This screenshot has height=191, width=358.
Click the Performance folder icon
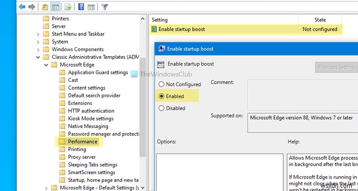coord(62,142)
